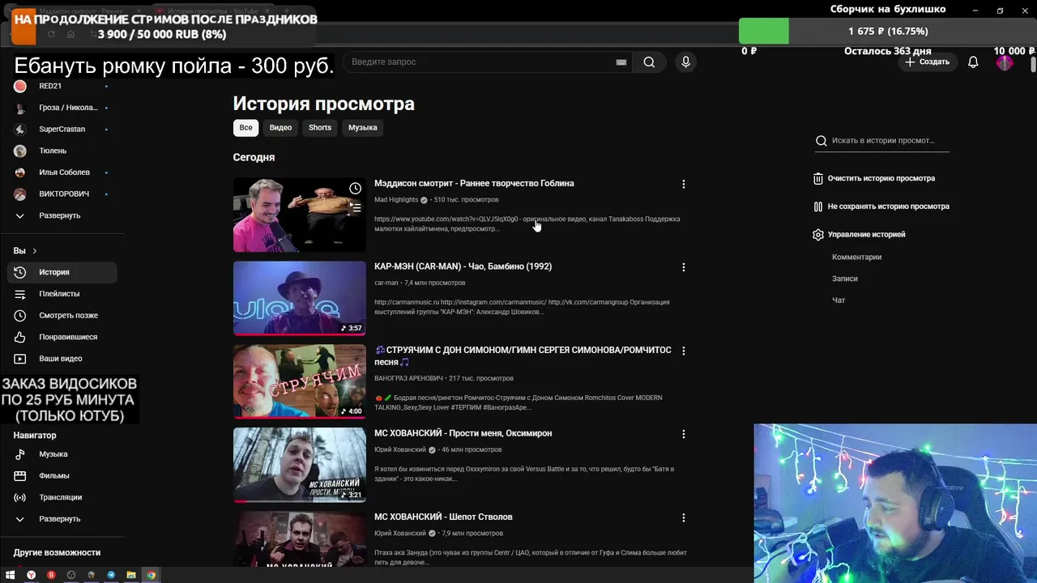The width and height of the screenshot is (1037, 583).
Task: Open История in the sidebar
Action: [x=62, y=273]
